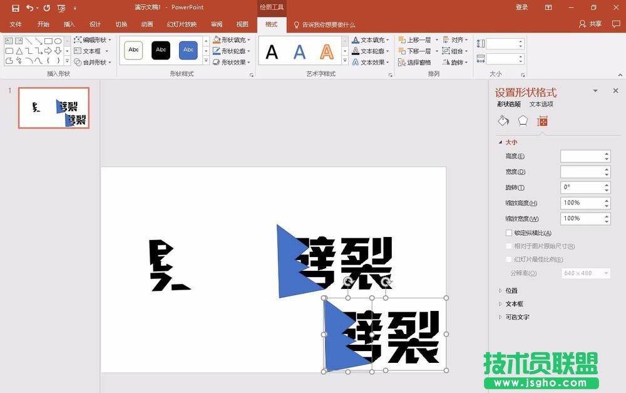Screen dimensions: 626x393
Task: Toggle the blue Abc WordArt style preset
Action: tap(188, 50)
